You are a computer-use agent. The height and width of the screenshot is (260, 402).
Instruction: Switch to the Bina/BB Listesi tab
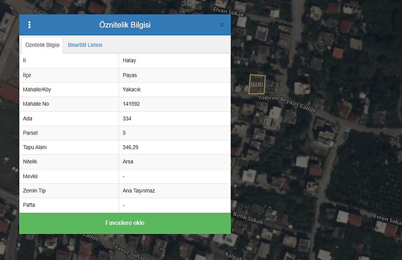pyautogui.click(x=85, y=45)
